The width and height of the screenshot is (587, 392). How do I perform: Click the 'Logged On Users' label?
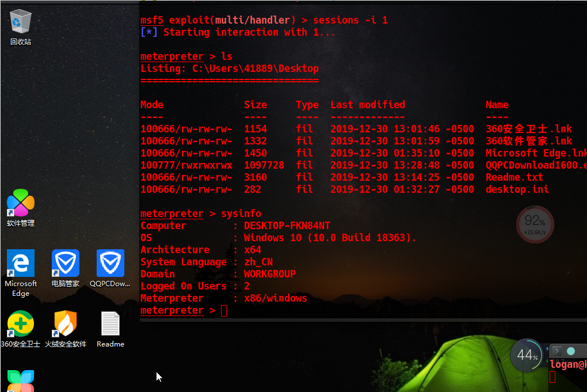tap(184, 286)
